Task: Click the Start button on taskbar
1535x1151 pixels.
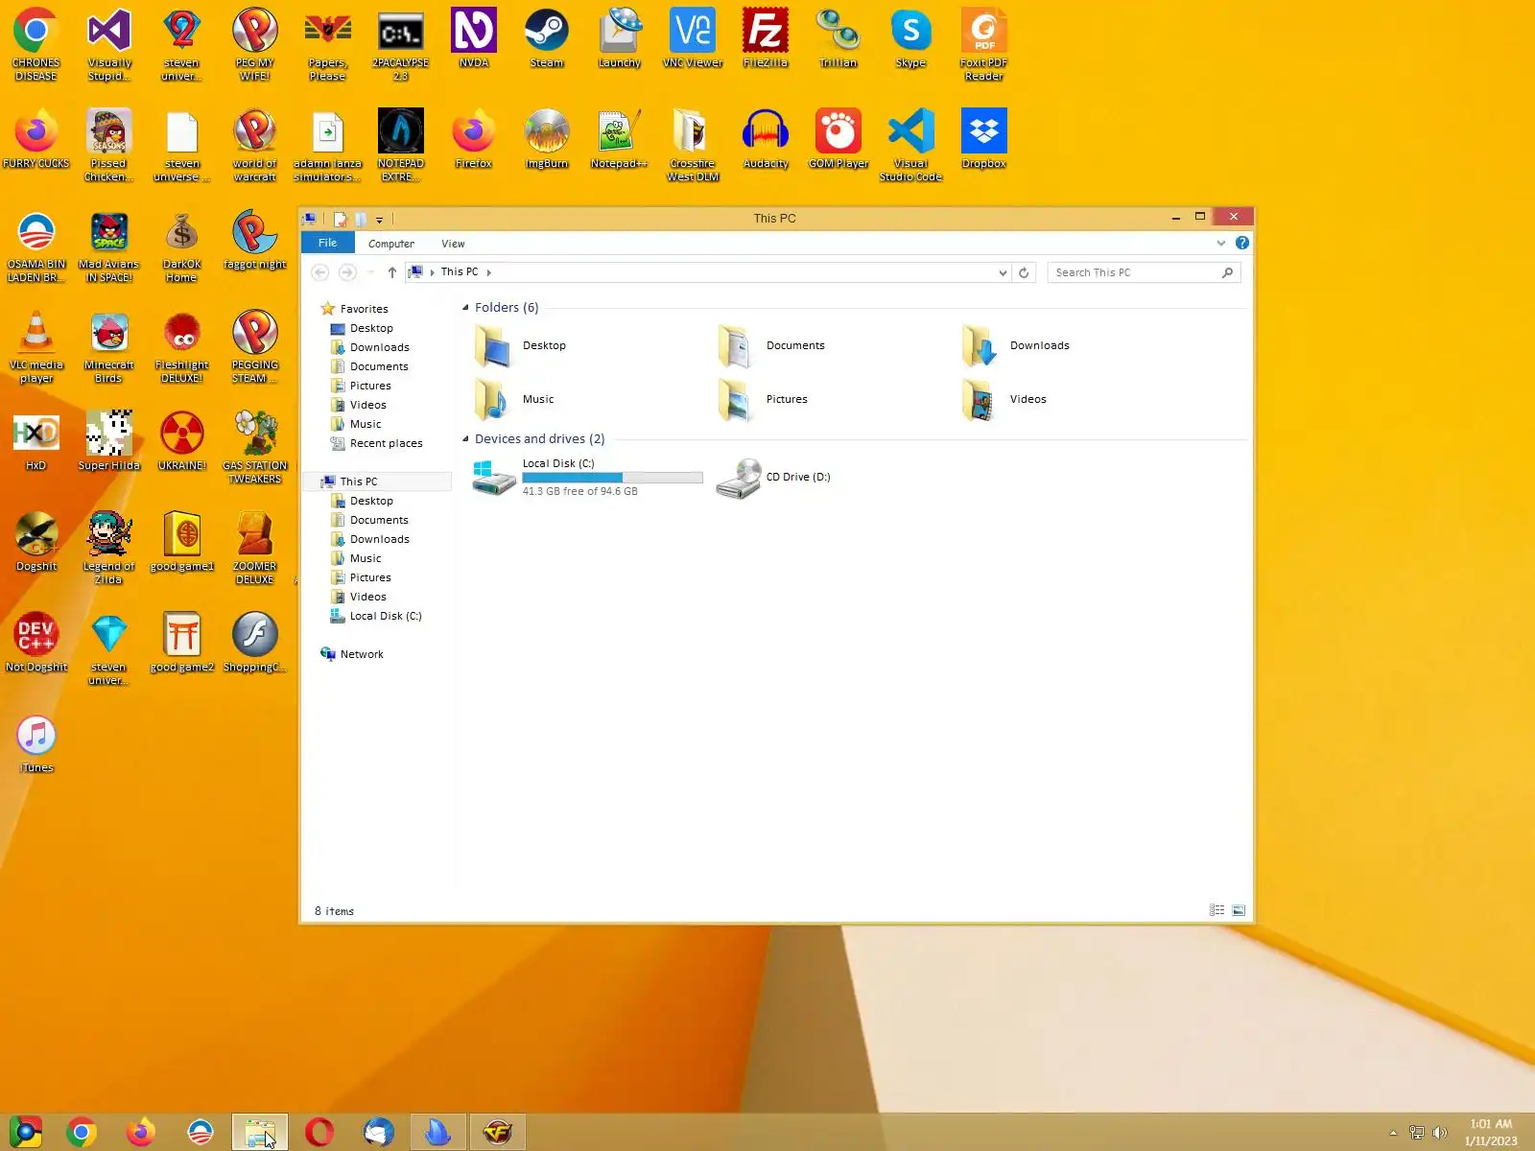Action: pyautogui.click(x=27, y=1133)
